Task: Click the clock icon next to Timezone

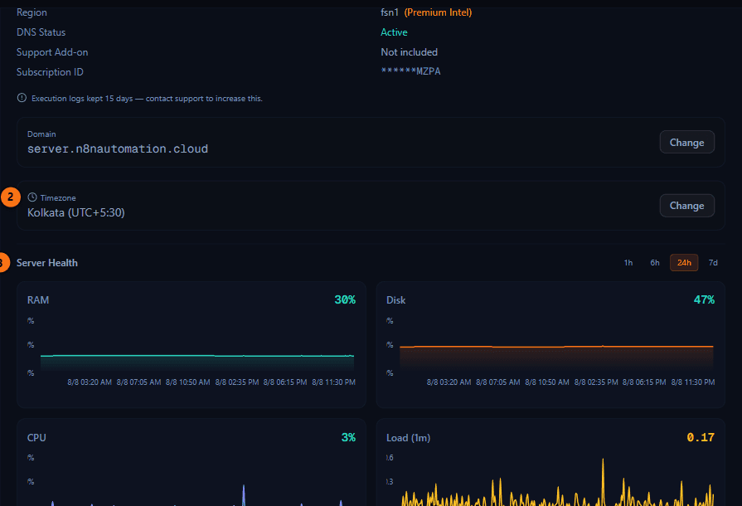Action: pyautogui.click(x=32, y=197)
